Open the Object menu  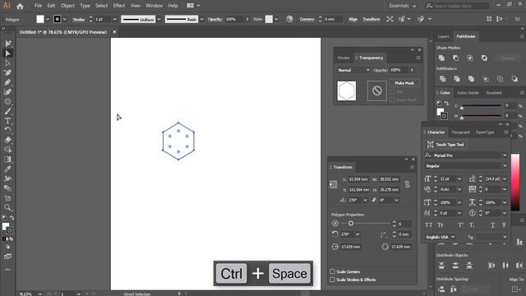67,6
